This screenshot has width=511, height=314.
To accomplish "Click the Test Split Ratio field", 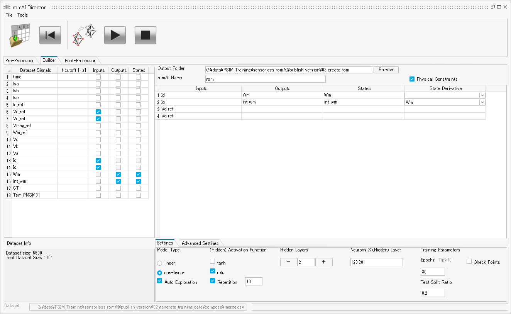I will (433, 293).
